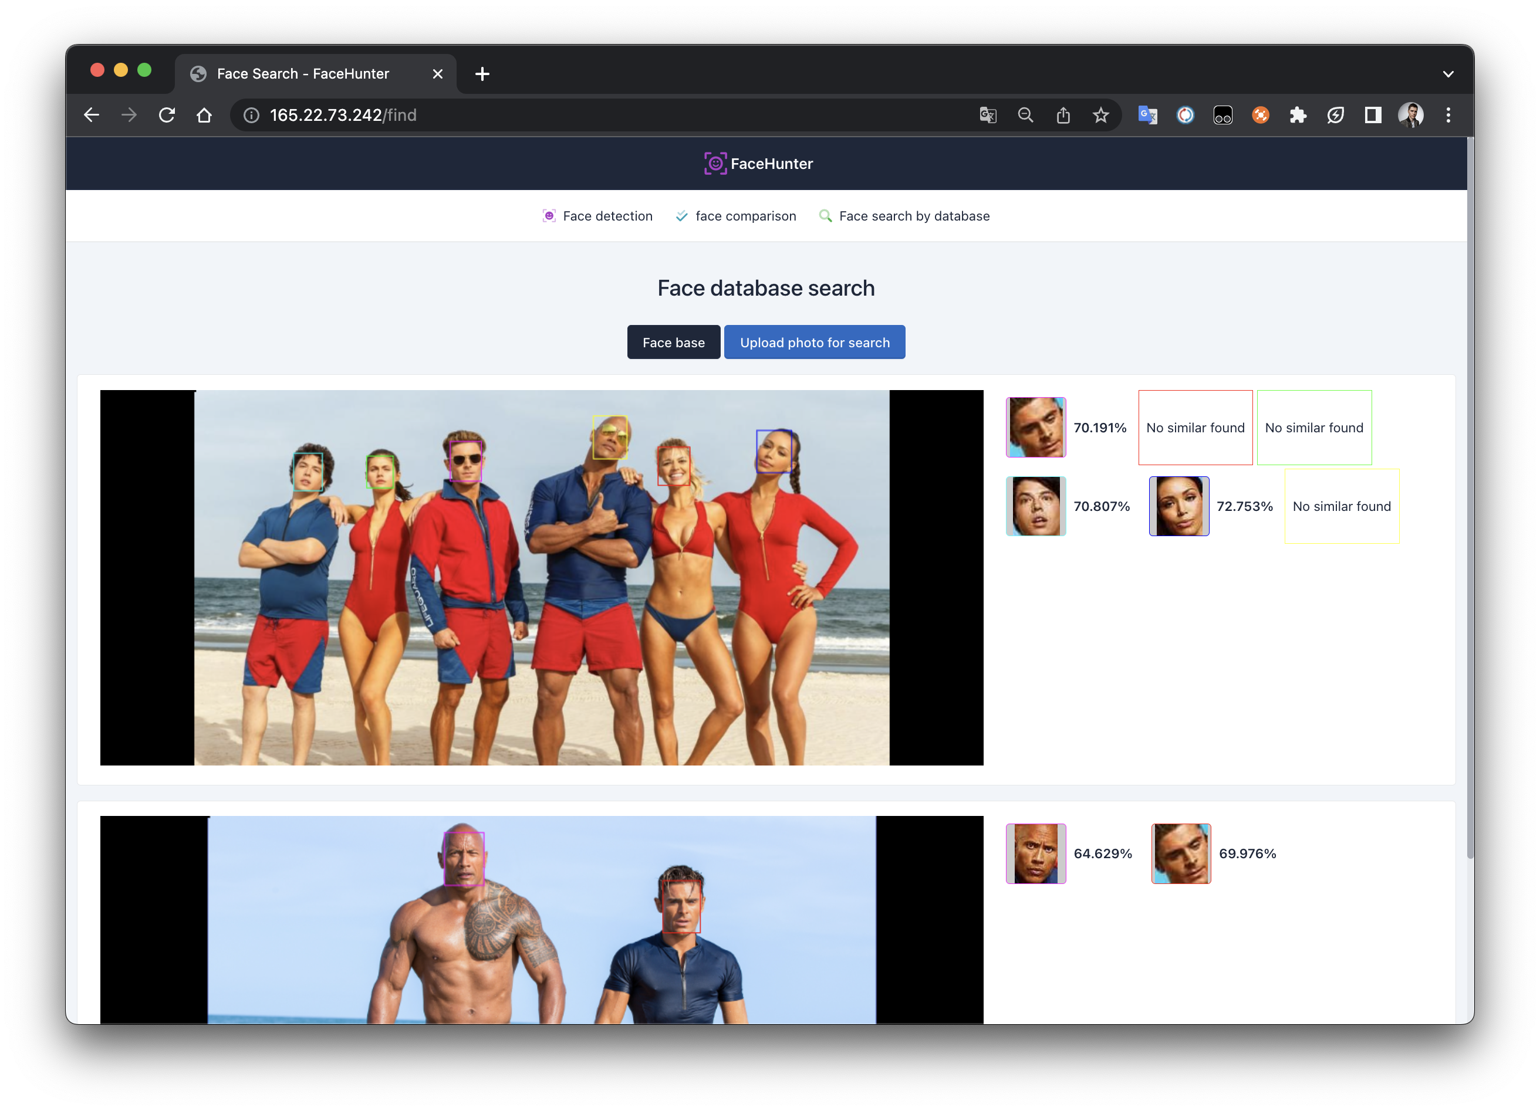Viewport: 1540px width, 1111px height.
Task: Open the Chrome profile avatar menu
Action: tap(1411, 116)
